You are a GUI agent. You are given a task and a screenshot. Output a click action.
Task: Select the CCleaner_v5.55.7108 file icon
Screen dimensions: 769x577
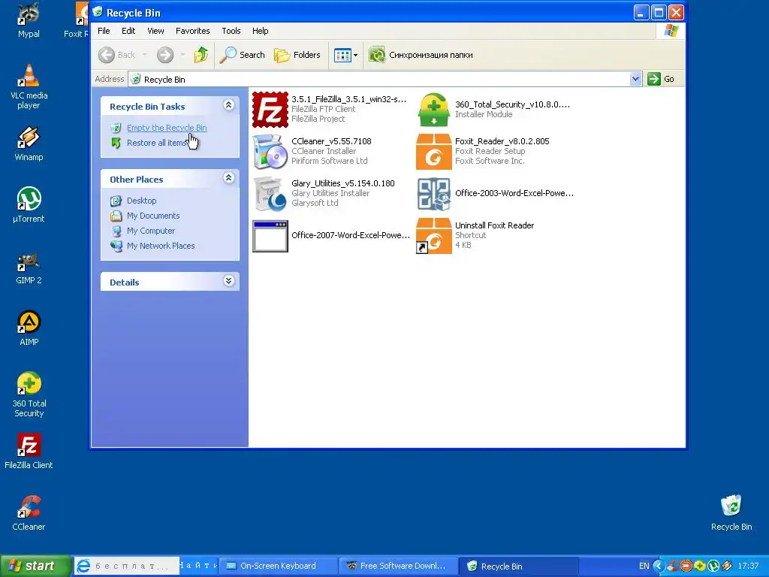click(270, 152)
